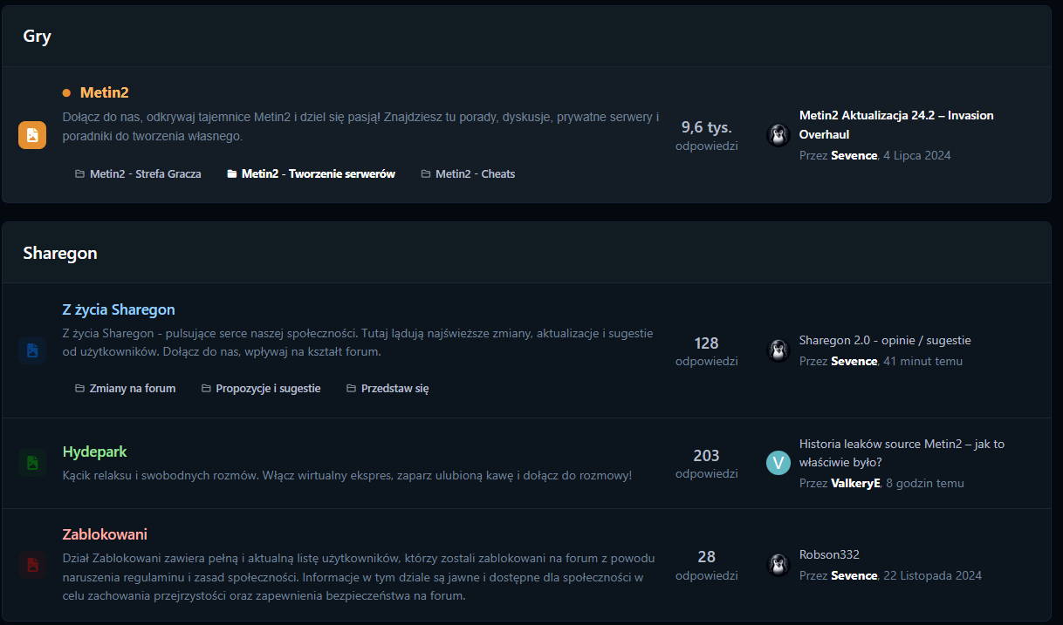Click Sevence's avatar in Z życia Sharegon row
This screenshot has height=625, width=1063.
click(778, 350)
